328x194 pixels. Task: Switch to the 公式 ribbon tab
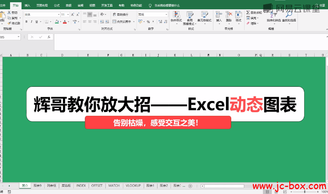tap(57, 6)
